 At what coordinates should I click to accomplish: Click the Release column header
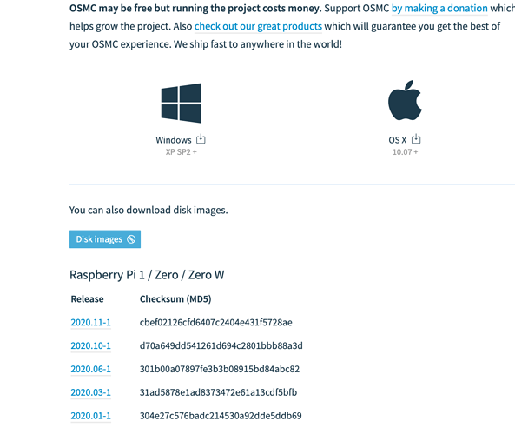(x=87, y=299)
